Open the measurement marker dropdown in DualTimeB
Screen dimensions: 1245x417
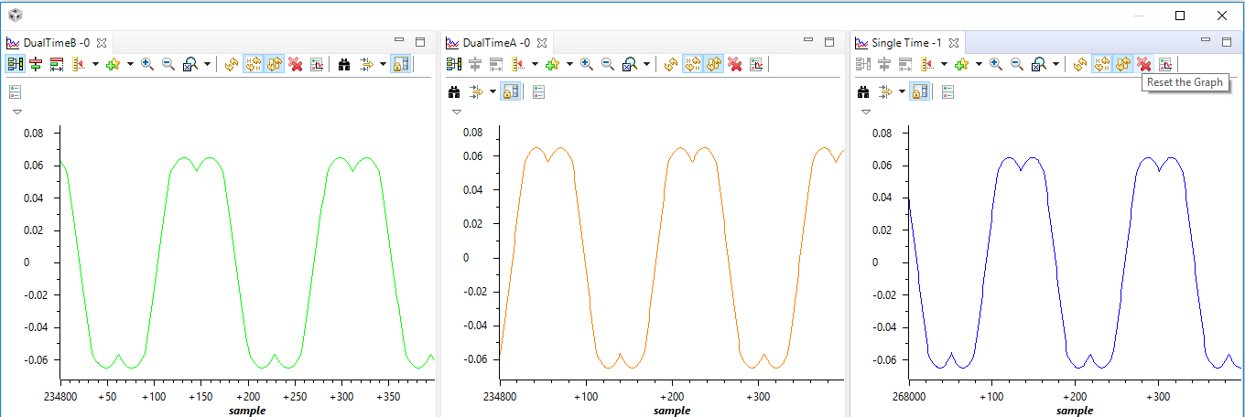95,64
